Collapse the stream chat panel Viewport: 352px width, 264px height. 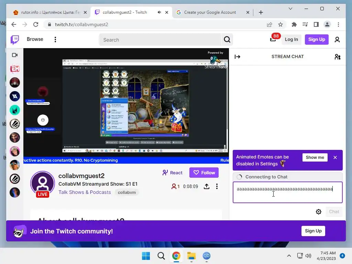pyautogui.click(x=238, y=57)
